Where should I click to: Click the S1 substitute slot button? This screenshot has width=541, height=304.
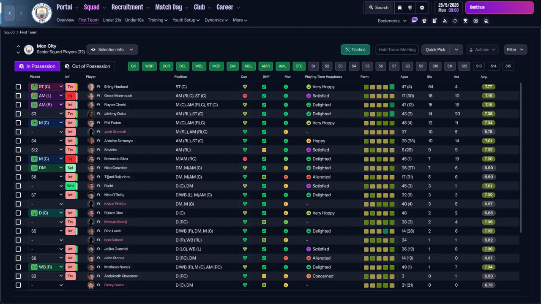coord(313,66)
